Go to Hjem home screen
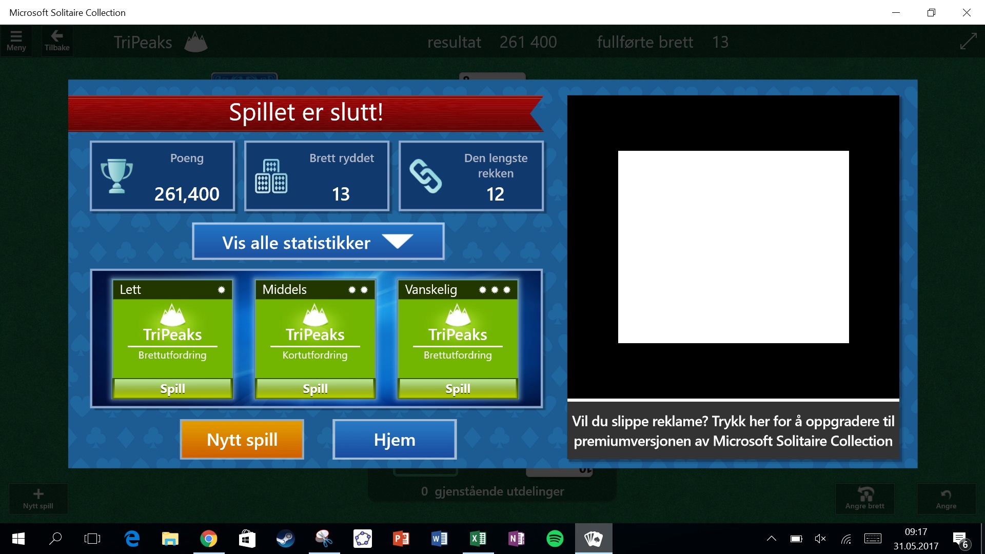 (x=395, y=440)
